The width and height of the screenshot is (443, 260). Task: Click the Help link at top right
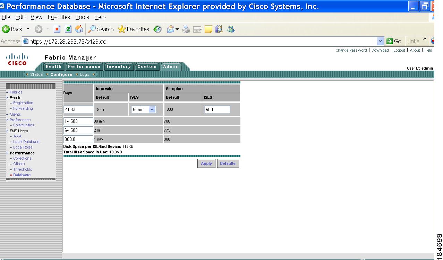[x=428, y=50]
